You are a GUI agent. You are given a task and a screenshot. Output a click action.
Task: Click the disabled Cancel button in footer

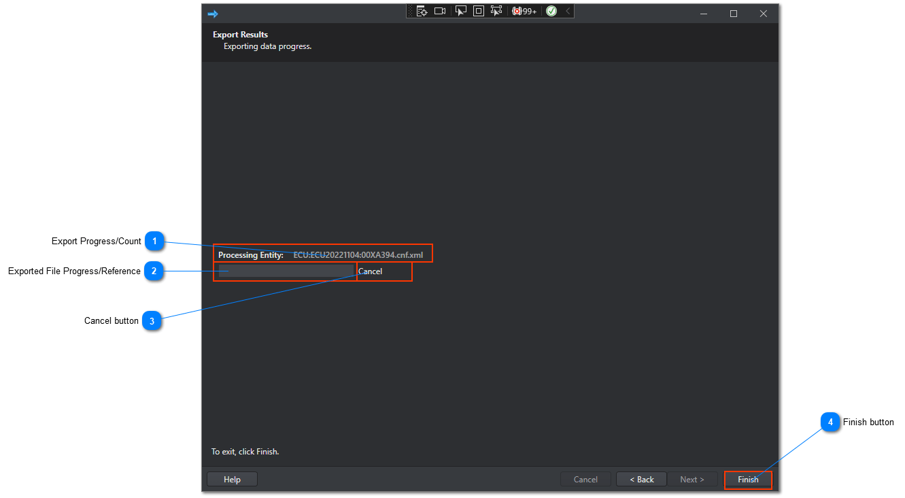pyautogui.click(x=585, y=480)
